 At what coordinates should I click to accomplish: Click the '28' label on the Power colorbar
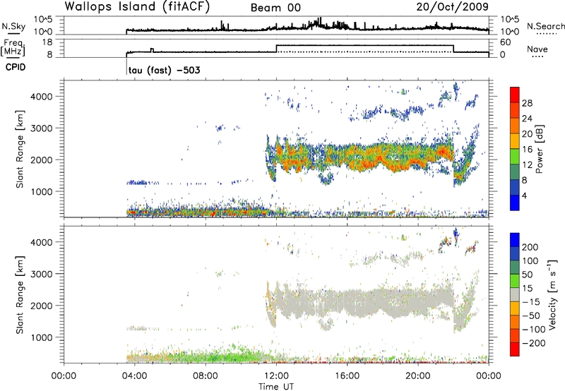point(527,103)
